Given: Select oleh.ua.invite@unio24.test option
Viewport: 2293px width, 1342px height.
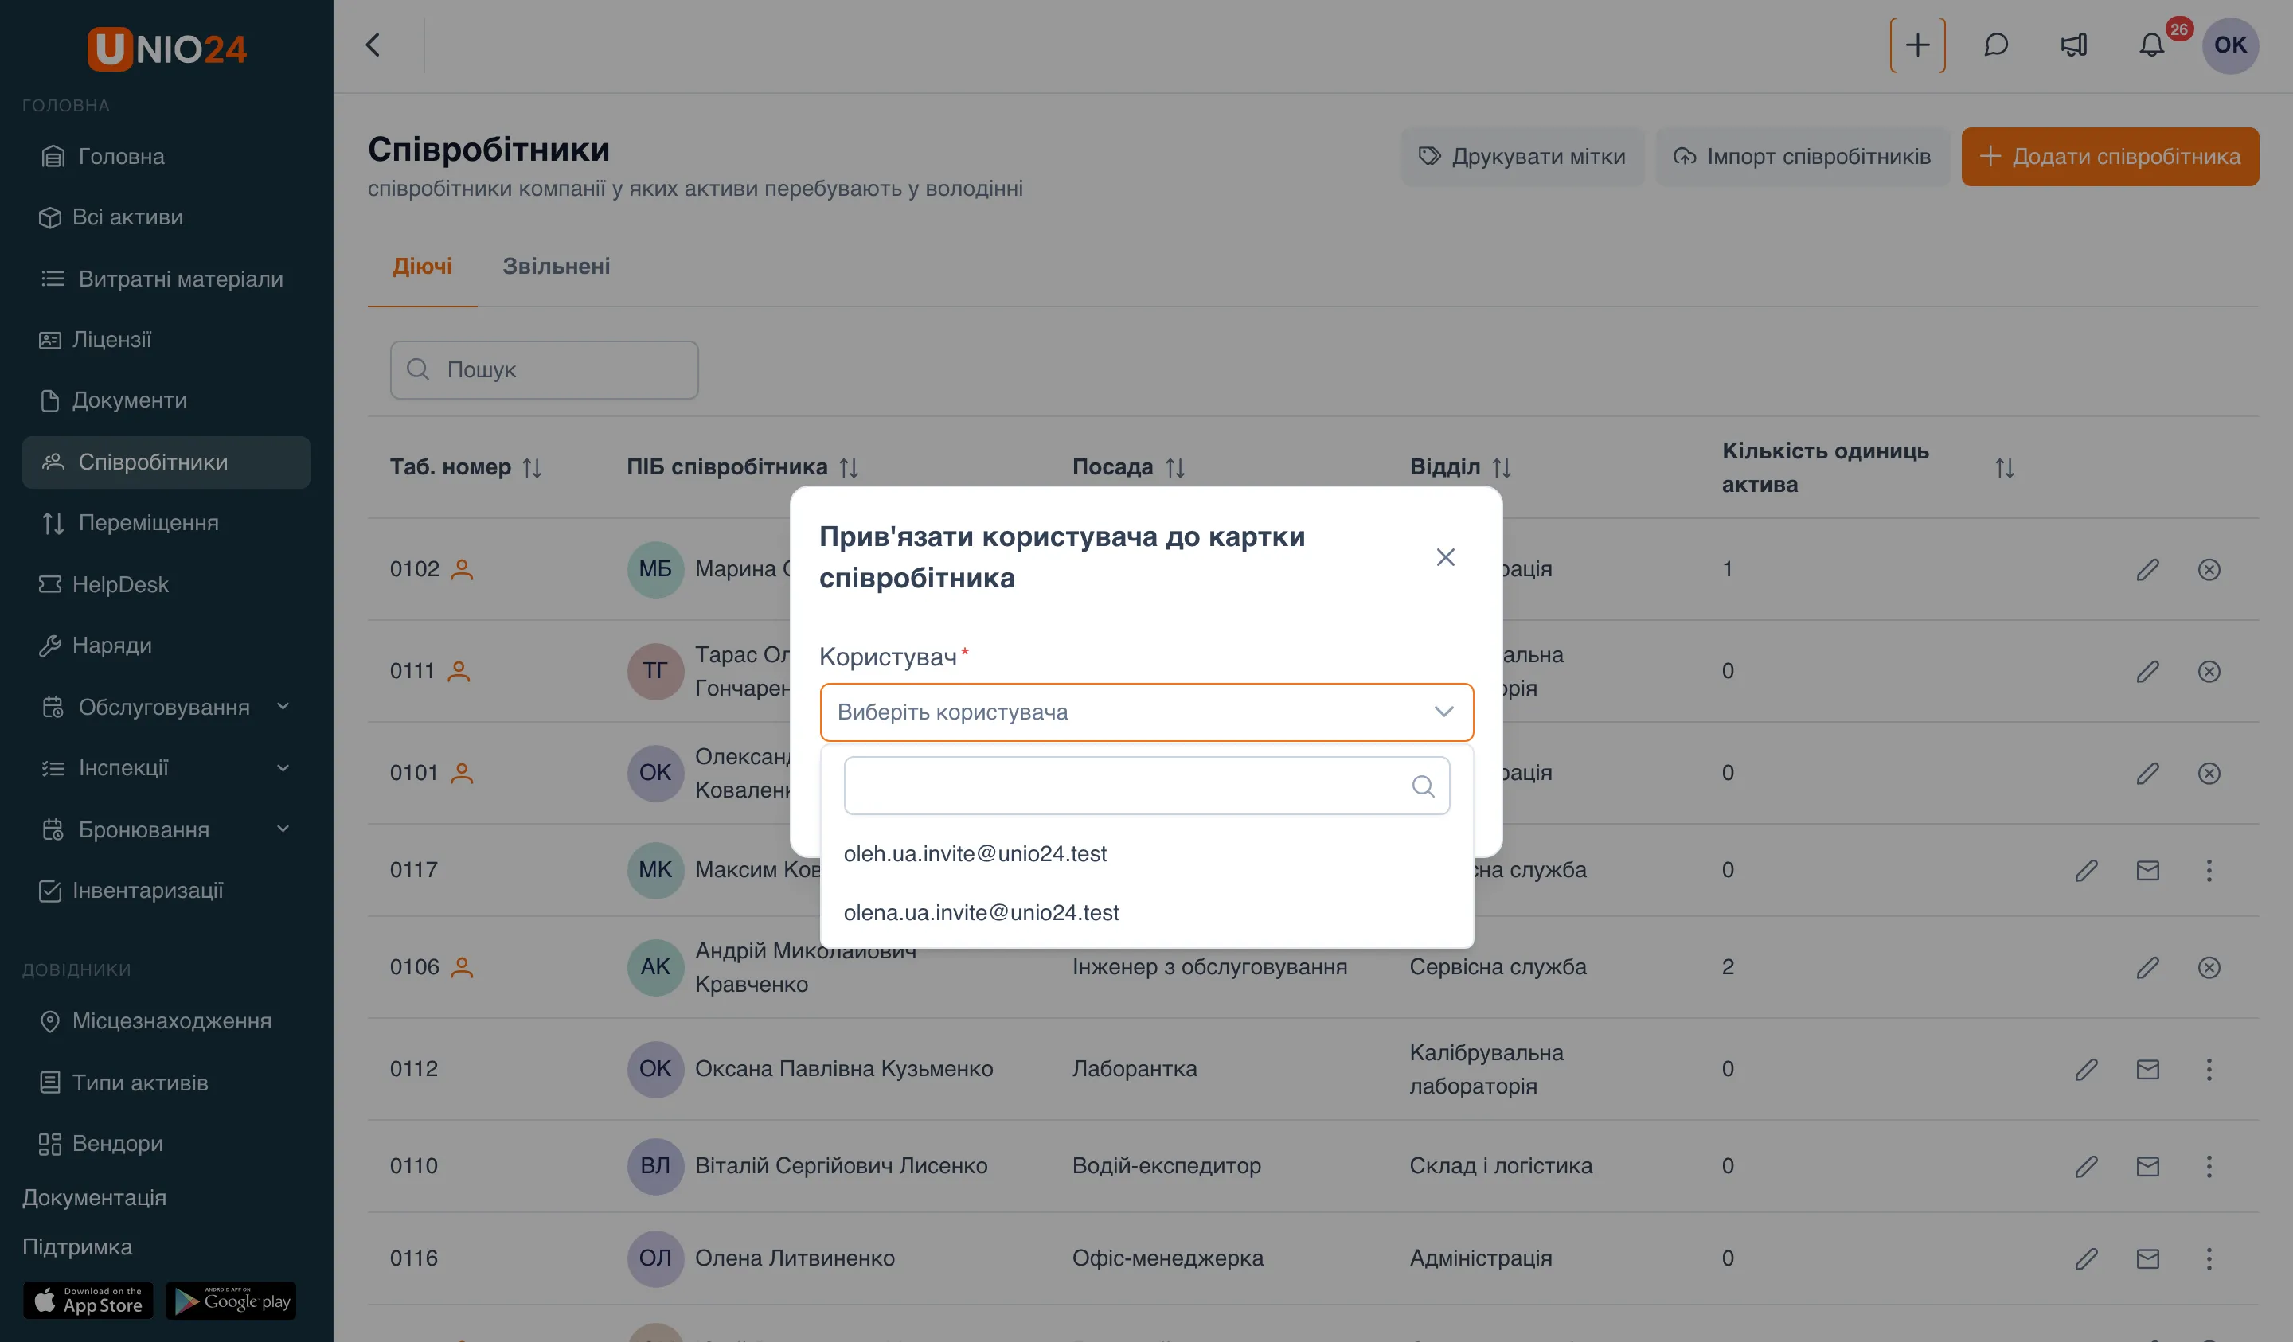Looking at the screenshot, I should pos(1146,853).
